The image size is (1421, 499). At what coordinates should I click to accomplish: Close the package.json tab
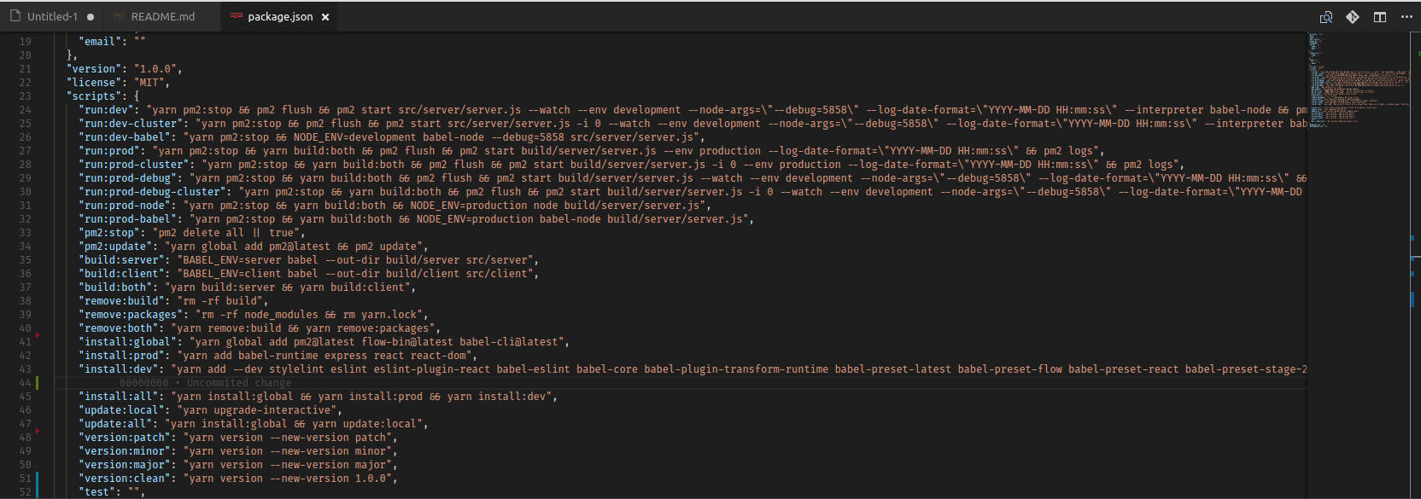pos(325,17)
